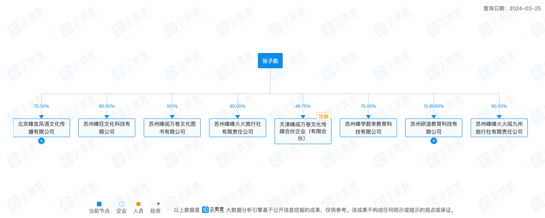Click 90.00% share above 苏州峰峰火火闯九州
The height and width of the screenshot is (218, 545).
click(x=499, y=106)
